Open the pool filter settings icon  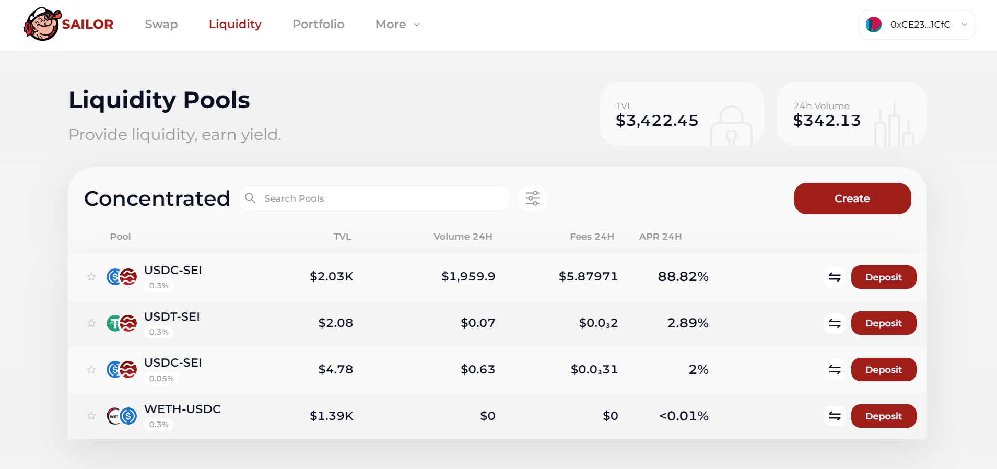coord(533,198)
